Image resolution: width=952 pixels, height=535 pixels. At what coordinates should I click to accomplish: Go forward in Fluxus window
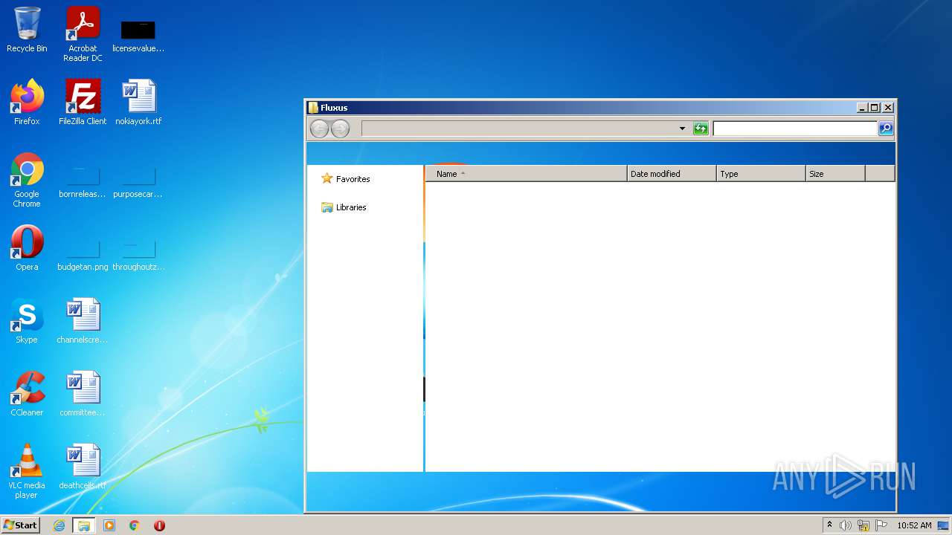click(x=340, y=129)
